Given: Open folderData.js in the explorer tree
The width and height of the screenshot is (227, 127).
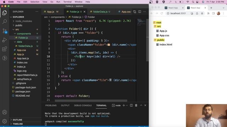Looking at the screenshot, I should point(25,46).
